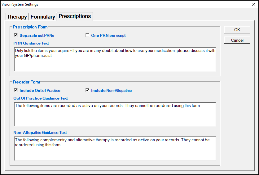Toggle the Include Non-Allopathic checkbox
Screen dimensions: 259x175
coord(87,90)
